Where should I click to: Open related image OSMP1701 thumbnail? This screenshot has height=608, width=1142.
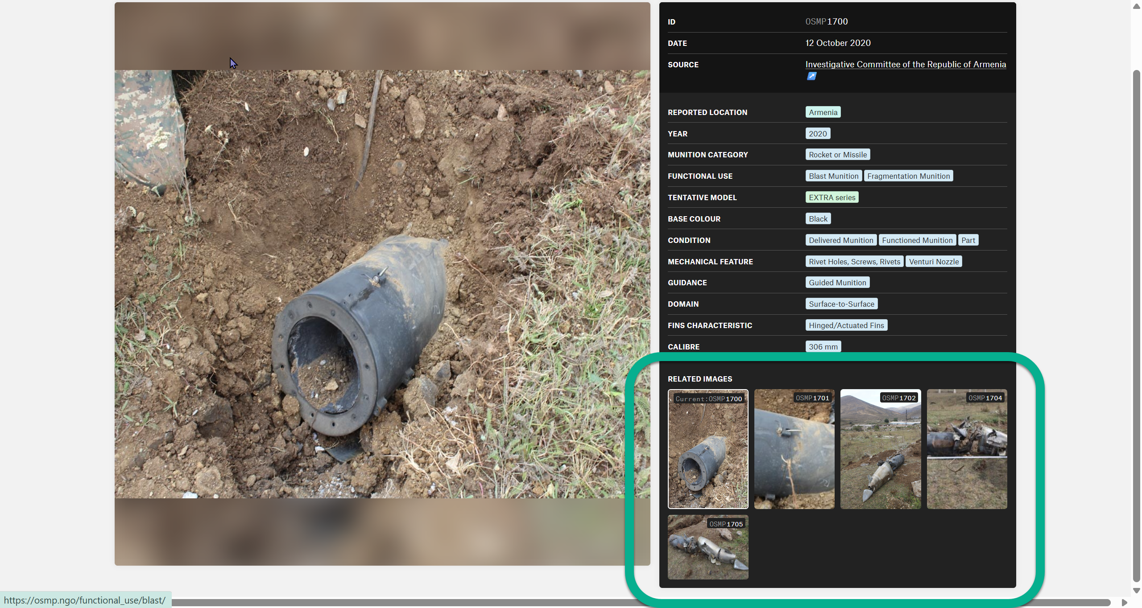click(x=794, y=449)
